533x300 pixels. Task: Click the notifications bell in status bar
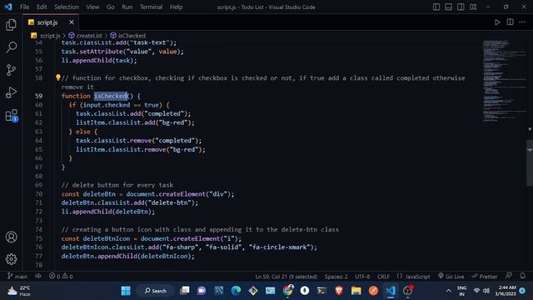tap(522, 276)
